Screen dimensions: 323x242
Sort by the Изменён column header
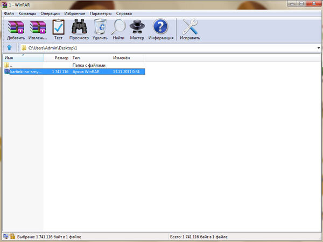(x=129, y=58)
